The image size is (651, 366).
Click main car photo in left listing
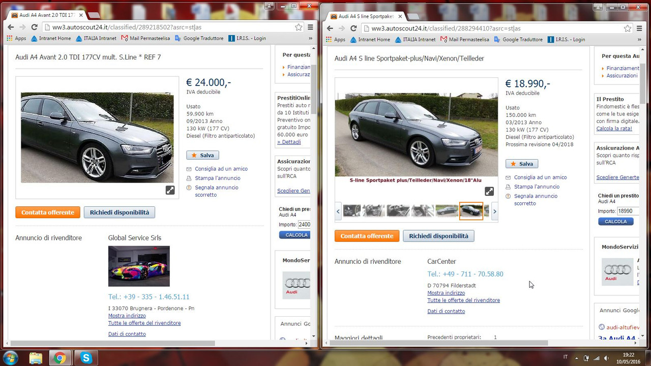click(x=97, y=137)
